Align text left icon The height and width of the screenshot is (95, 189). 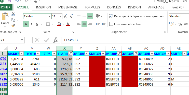79,24
